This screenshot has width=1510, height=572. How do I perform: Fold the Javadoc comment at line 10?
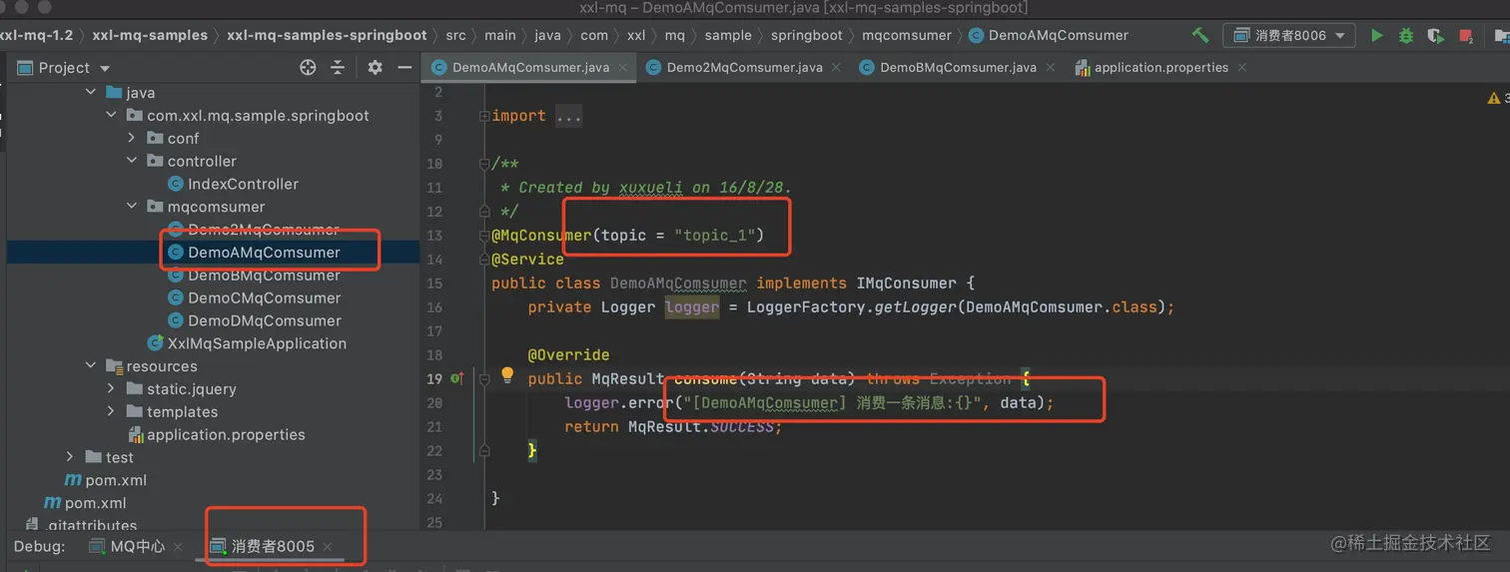pos(485,164)
